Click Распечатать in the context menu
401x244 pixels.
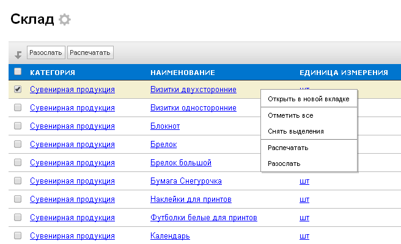pos(288,148)
